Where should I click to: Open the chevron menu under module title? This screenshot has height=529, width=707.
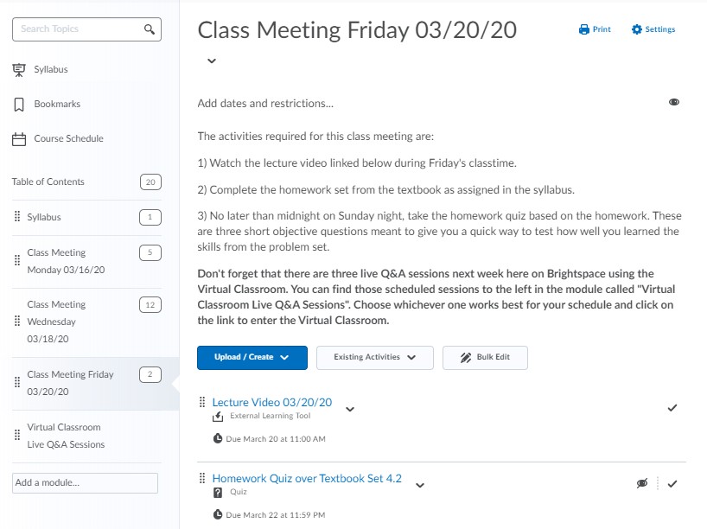212,61
